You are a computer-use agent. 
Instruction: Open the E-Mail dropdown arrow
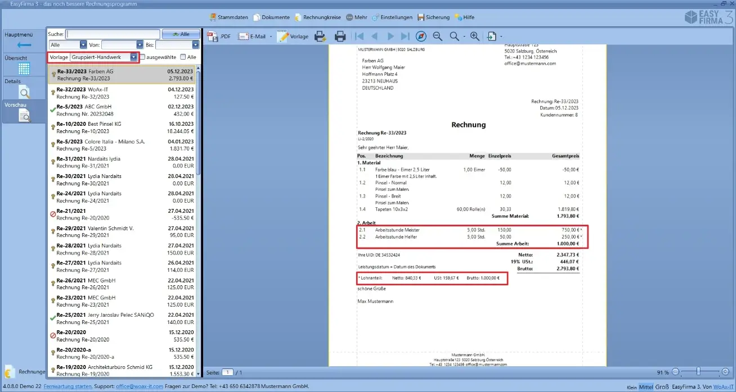271,37
